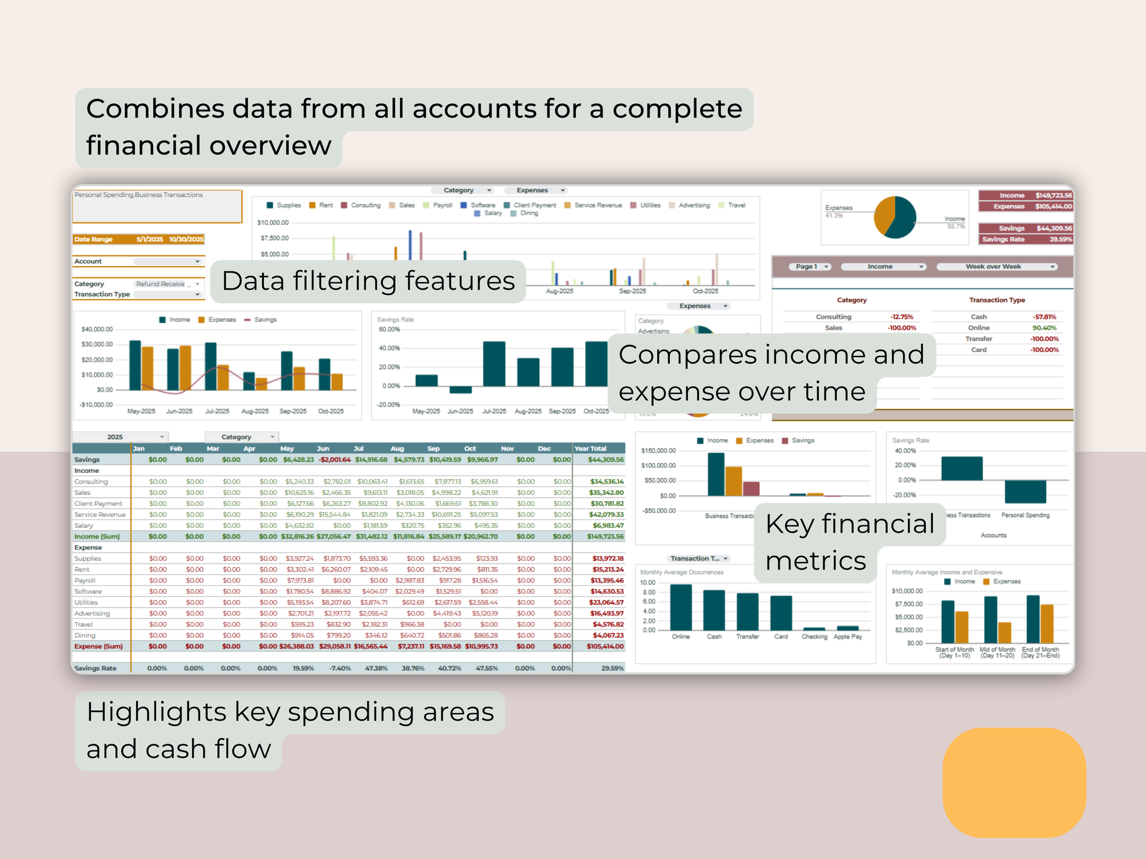Open the Page 1 selector dropdown
The image size is (1146, 859).
click(826, 267)
